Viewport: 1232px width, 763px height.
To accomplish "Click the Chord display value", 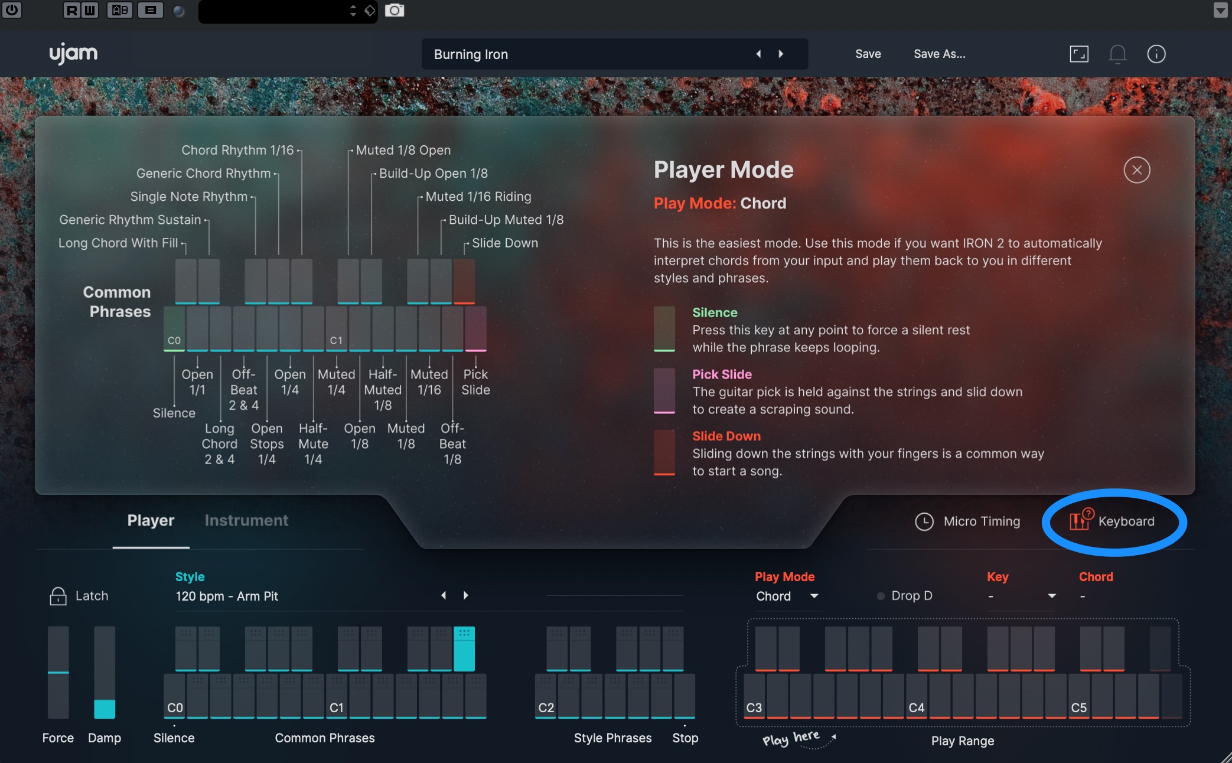I will [1083, 596].
